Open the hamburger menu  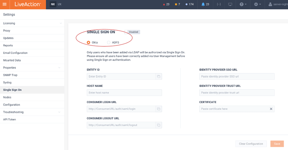click(x=4, y=4)
